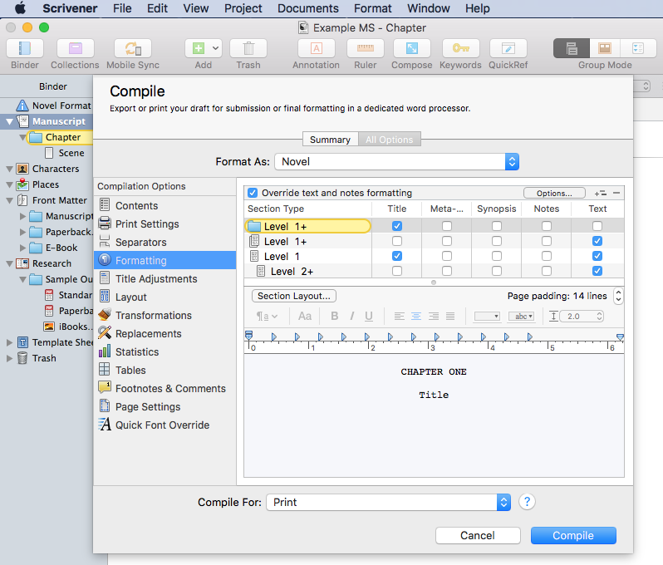Open the QuickRef toolbar icon

coord(508,48)
